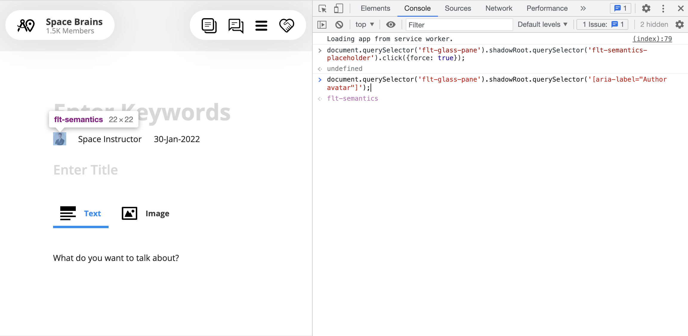This screenshot has width=688, height=336.
Task: Open the (index):79 source link
Action: click(x=652, y=39)
